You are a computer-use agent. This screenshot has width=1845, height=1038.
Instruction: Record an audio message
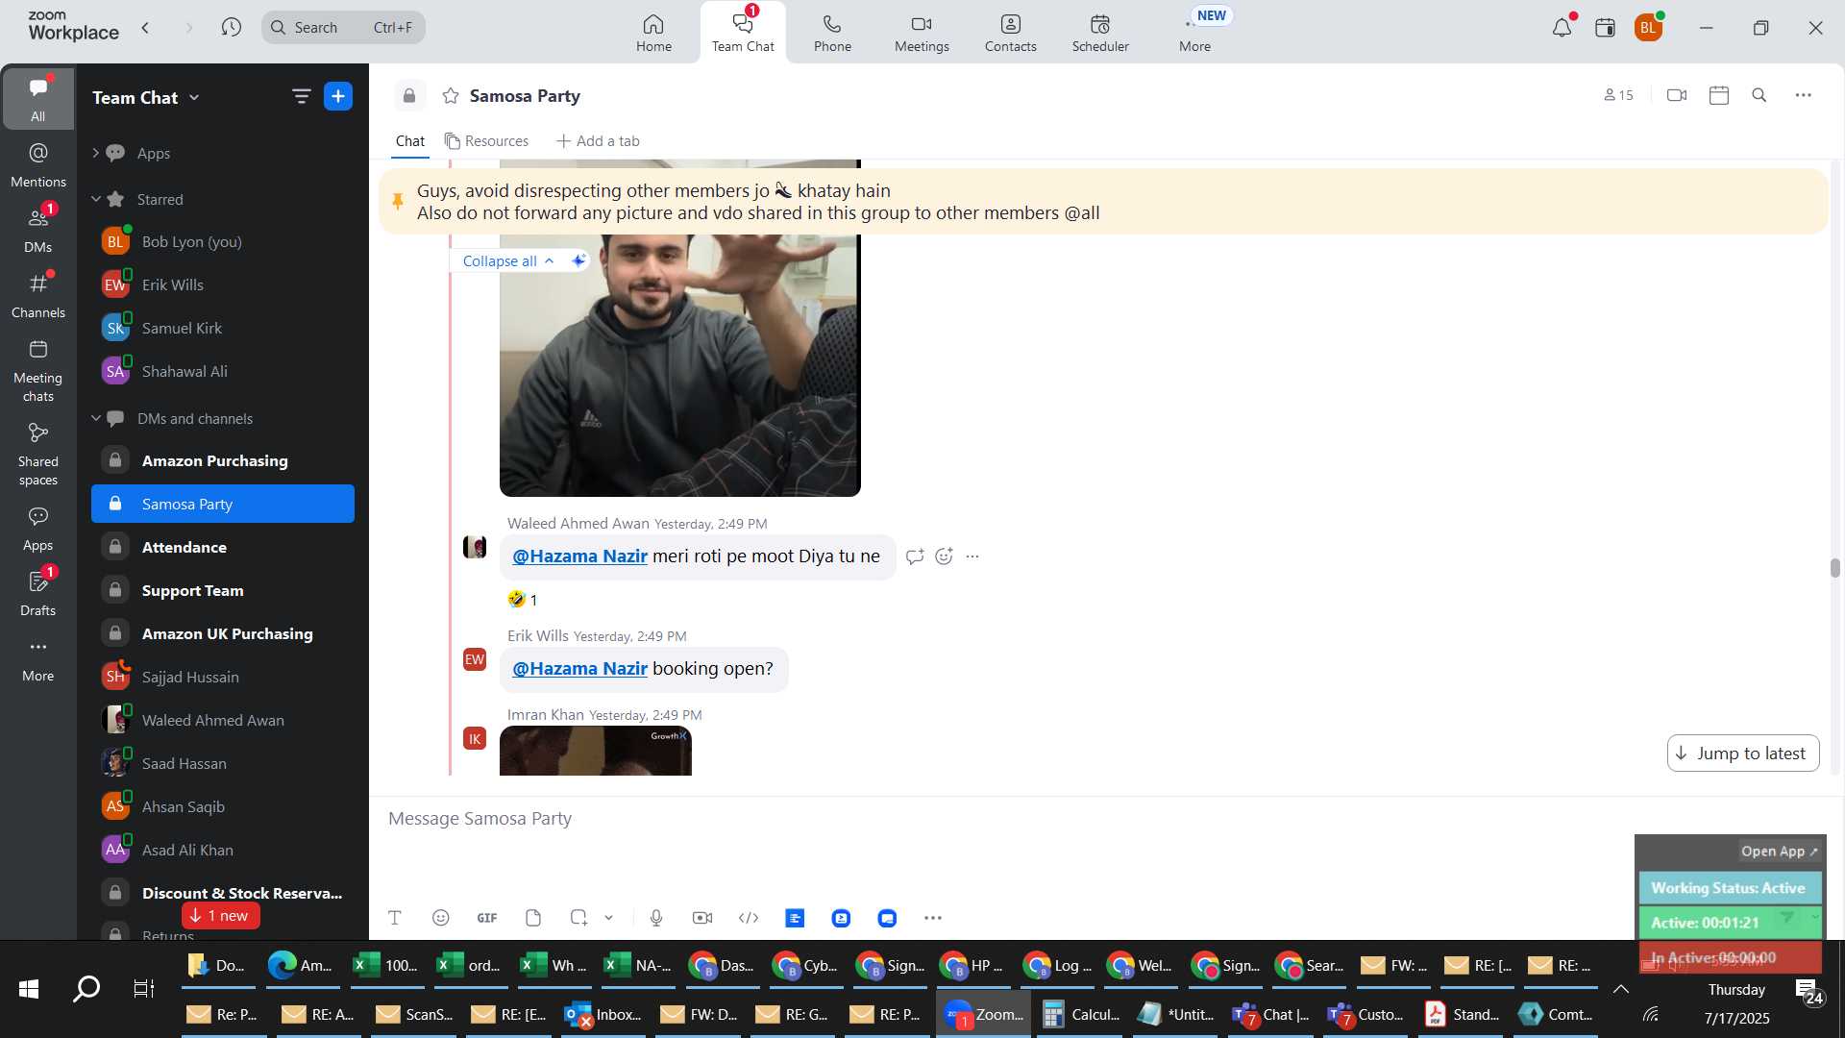coord(656,918)
